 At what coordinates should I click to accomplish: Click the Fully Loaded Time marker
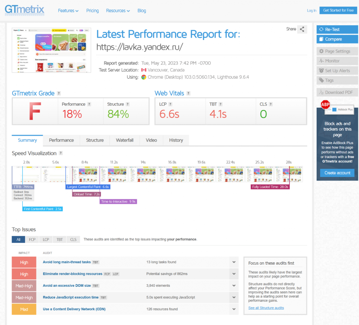[x=270, y=187]
